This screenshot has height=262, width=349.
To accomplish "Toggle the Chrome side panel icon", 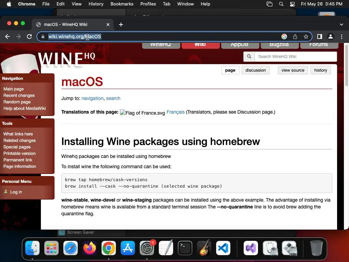I will coord(320,37).
